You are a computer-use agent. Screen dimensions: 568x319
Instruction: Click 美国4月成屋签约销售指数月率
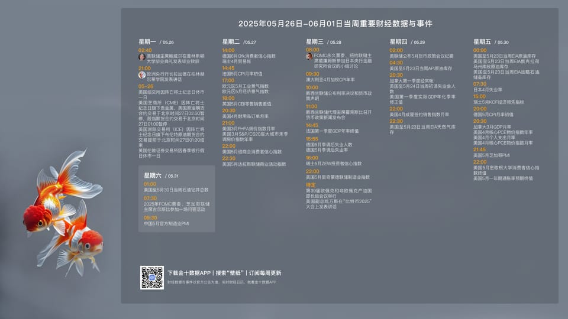coord(419,114)
